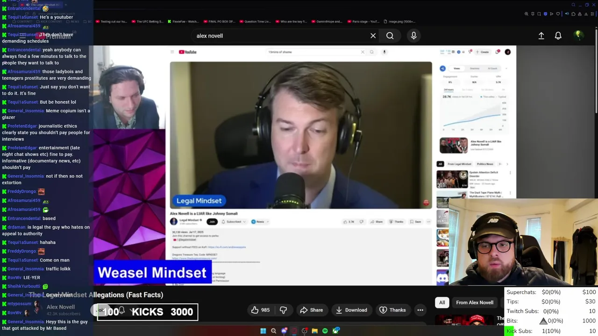Open three-dot menu for Epstein Attention Deficit video
Viewport: 598px width, 336px height.
(x=510, y=173)
